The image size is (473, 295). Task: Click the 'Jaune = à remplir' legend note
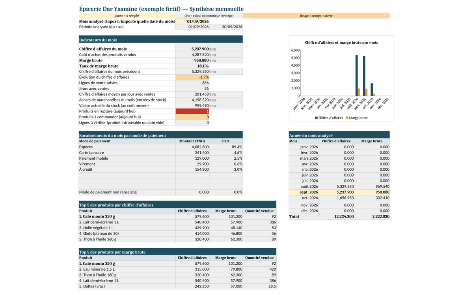pyautogui.click(x=127, y=16)
